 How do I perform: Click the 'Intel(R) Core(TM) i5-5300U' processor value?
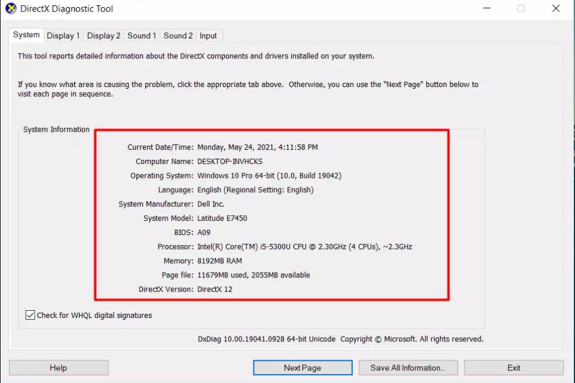point(305,247)
